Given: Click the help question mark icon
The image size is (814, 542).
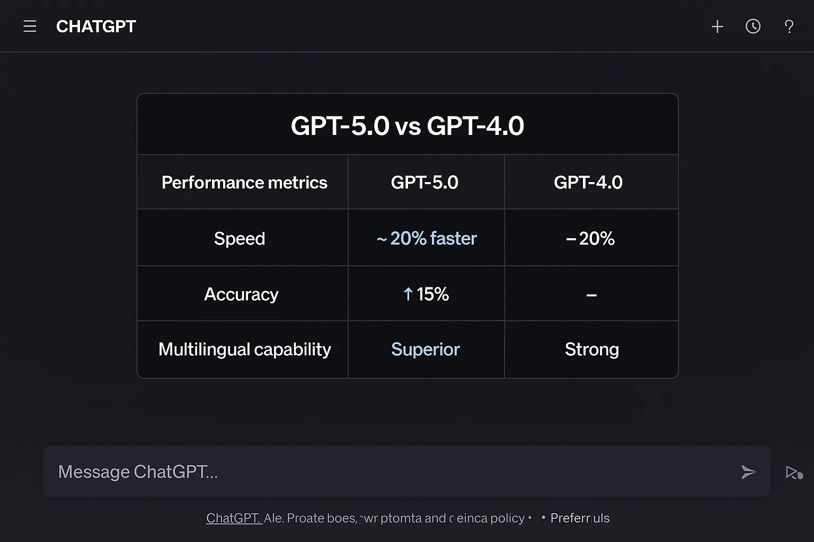Looking at the screenshot, I should [789, 26].
